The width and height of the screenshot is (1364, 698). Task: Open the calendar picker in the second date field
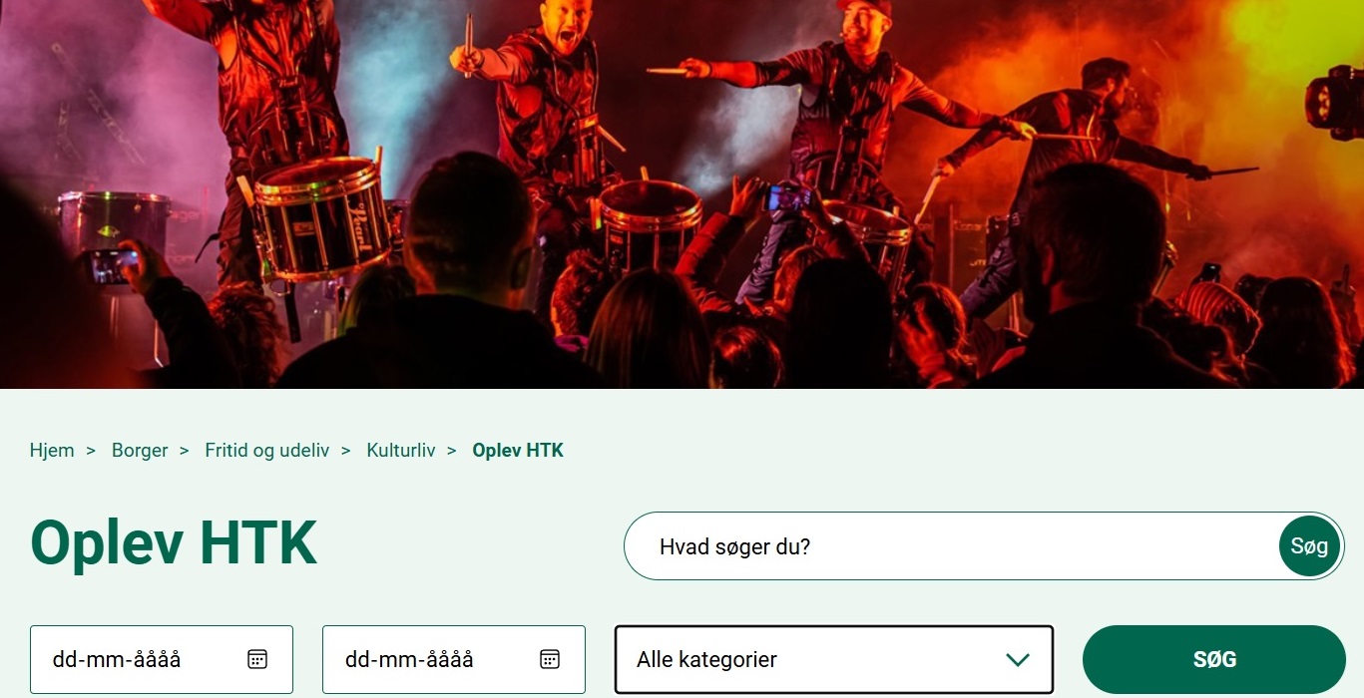[550, 659]
